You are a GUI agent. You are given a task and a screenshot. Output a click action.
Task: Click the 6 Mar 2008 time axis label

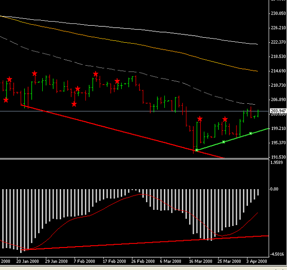(x=170, y=261)
